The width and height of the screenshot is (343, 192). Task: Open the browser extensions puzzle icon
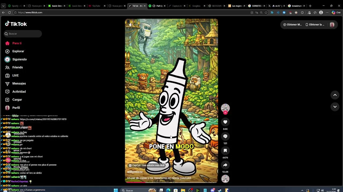tap(302, 13)
